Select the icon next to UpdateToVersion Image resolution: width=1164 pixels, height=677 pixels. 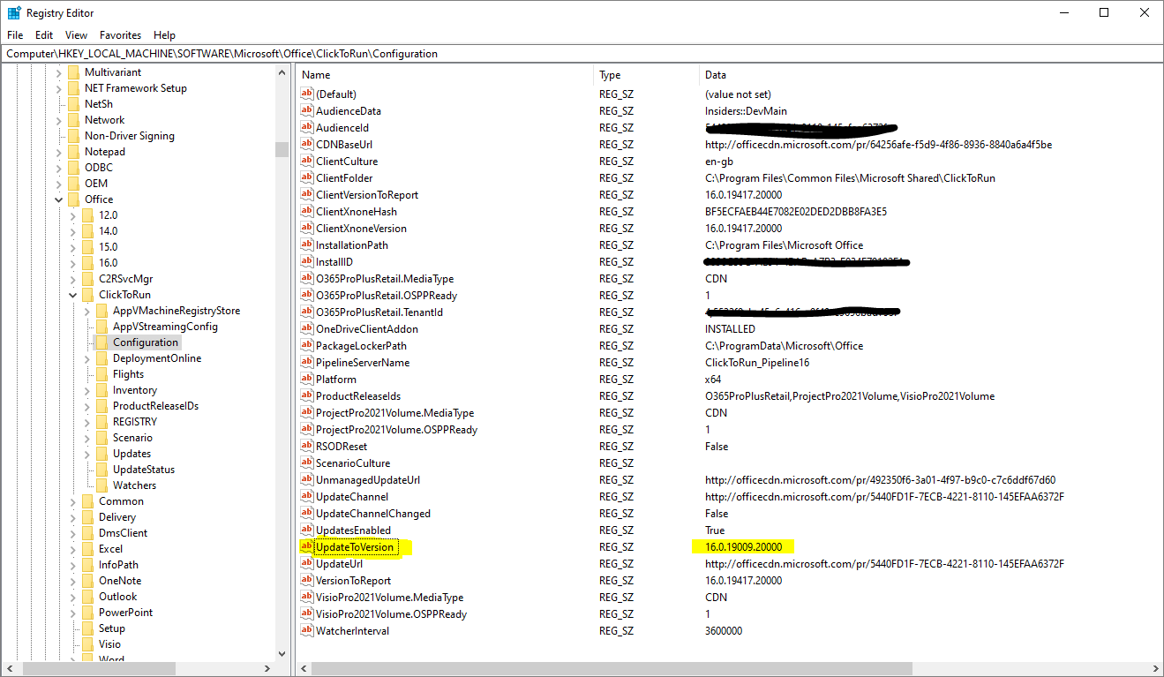pos(307,546)
